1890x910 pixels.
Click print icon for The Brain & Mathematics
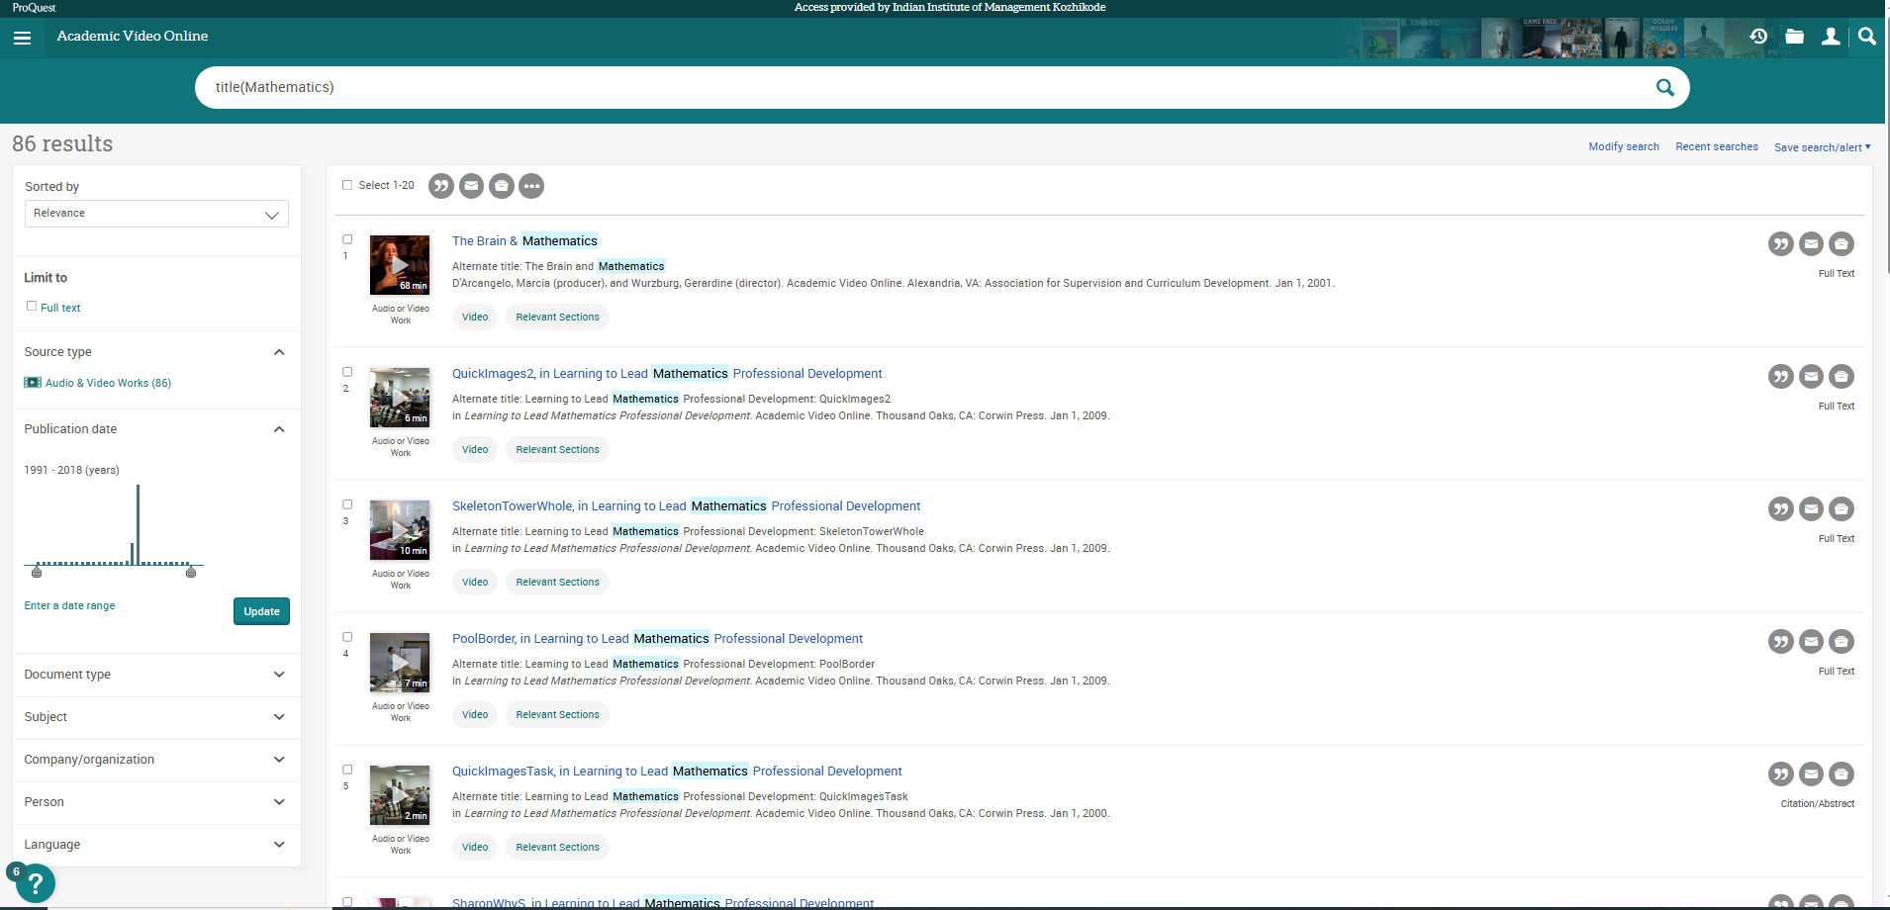(1841, 243)
